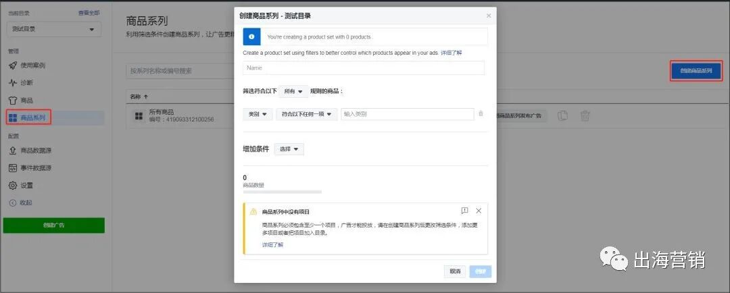Open the 类别 filter type dropdown
730x293 pixels.
(x=258, y=114)
